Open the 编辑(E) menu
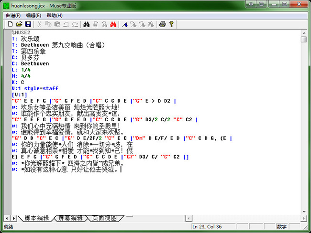The image size is (311, 233). coord(33,15)
